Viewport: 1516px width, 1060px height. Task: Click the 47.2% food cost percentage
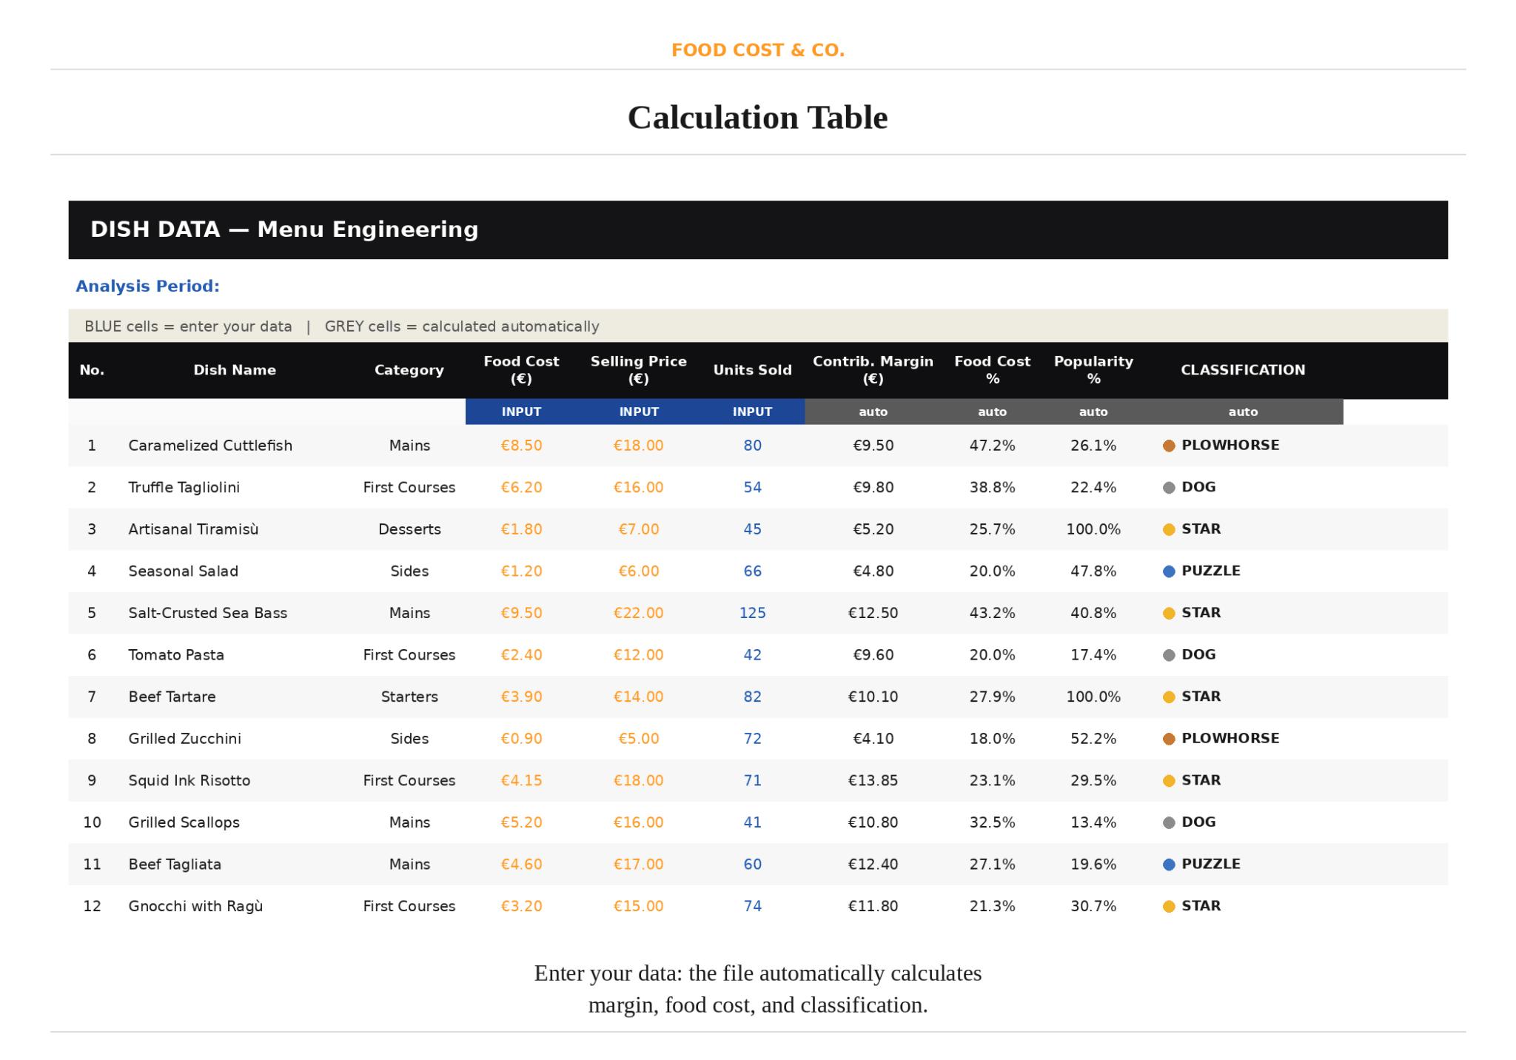pos(992,446)
